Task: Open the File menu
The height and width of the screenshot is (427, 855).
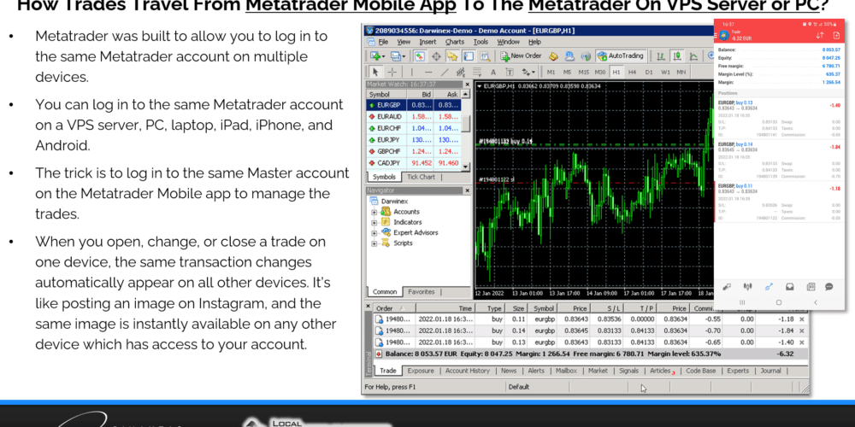Action: pos(383,42)
